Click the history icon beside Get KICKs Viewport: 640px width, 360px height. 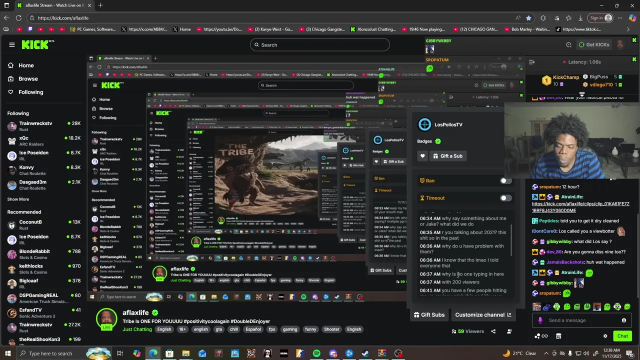(568, 44)
